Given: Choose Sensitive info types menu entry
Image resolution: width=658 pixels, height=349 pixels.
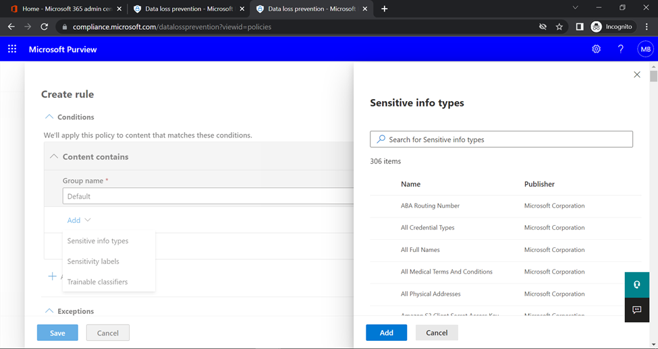Looking at the screenshot, I should point(98,241).
